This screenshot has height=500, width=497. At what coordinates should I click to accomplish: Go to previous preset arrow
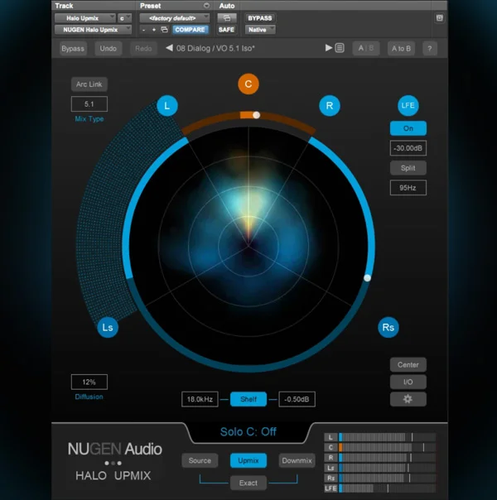tap(169, 48)
